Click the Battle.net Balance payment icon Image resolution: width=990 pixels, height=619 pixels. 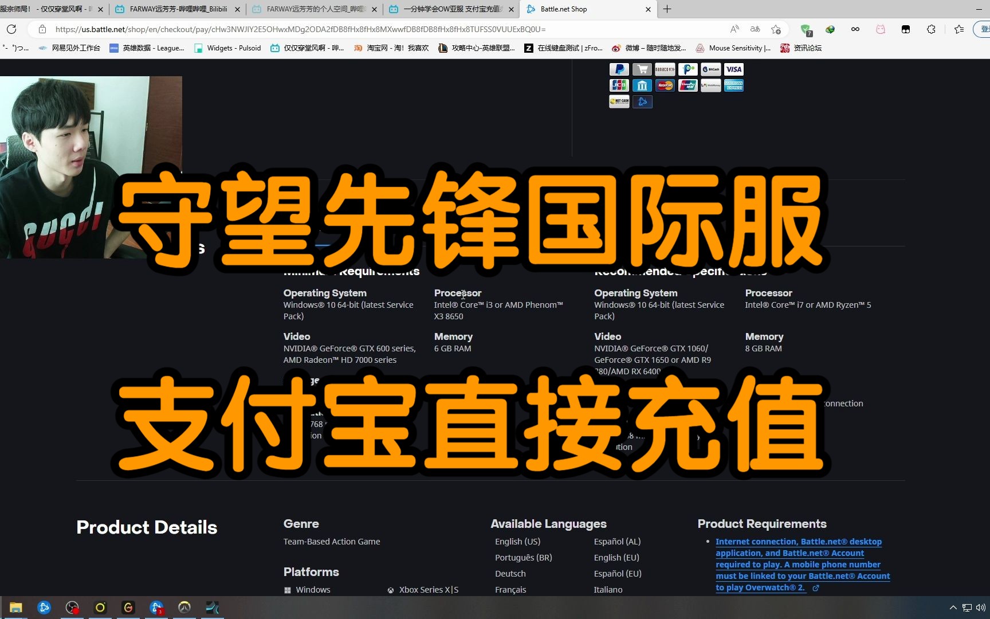click(x=642, y=101)
